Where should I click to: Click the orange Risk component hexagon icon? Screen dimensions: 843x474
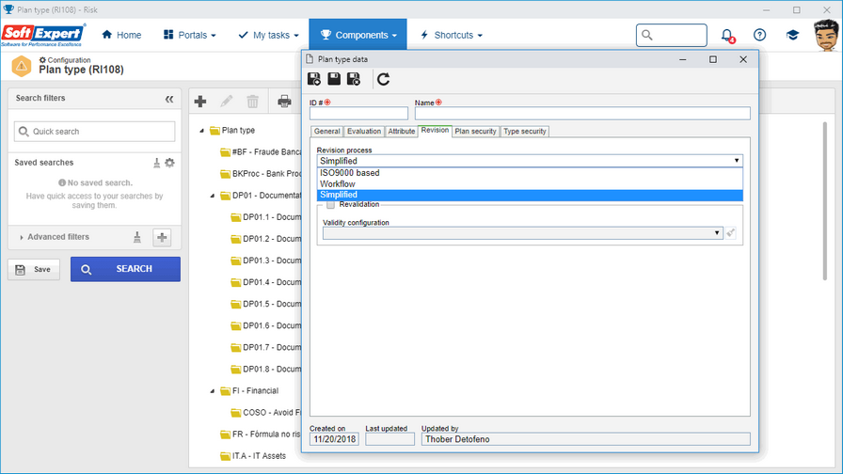pos(22,66)
